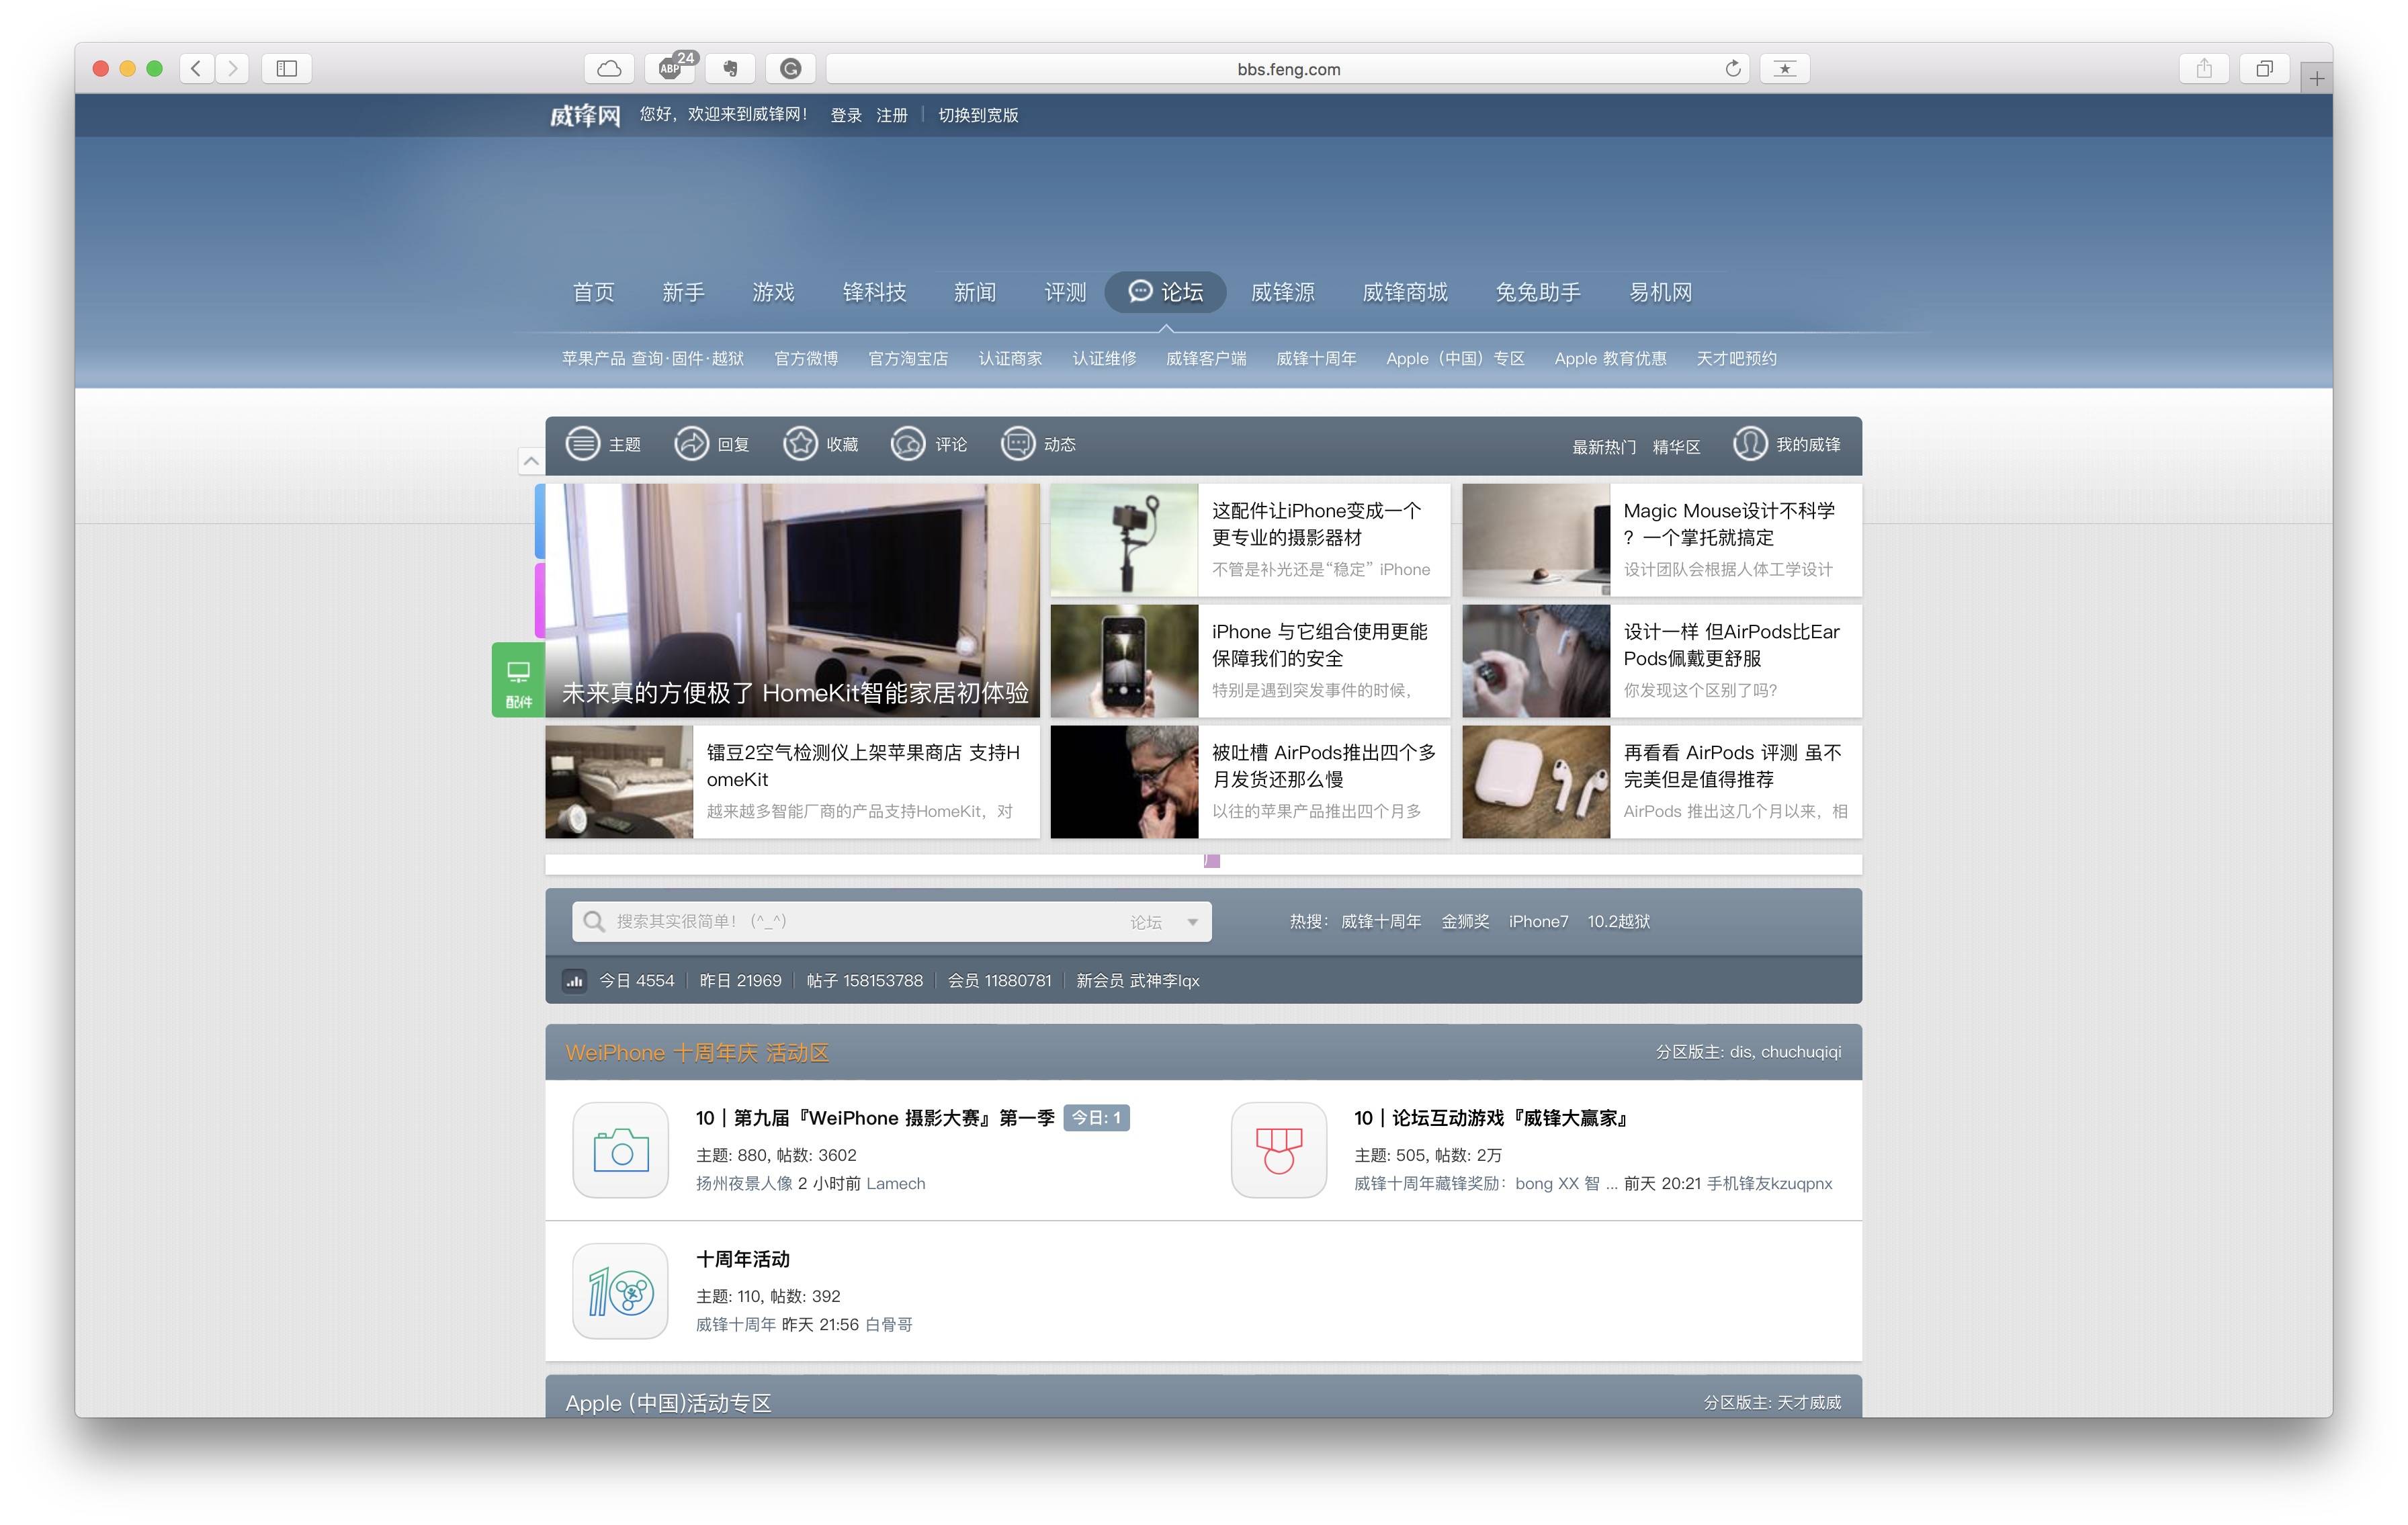
Task: Open the 回复 replies icon
Action: pyautogui.click(x=691, y=444)
